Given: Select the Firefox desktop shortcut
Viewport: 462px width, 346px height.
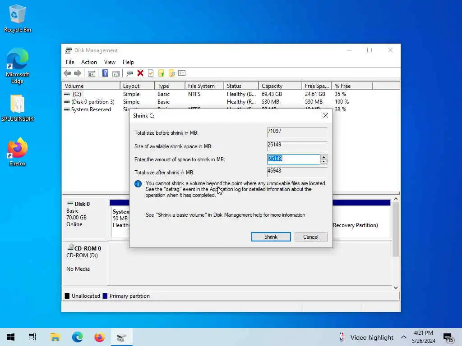Looking at the screenshot, I should click(18, 152).
